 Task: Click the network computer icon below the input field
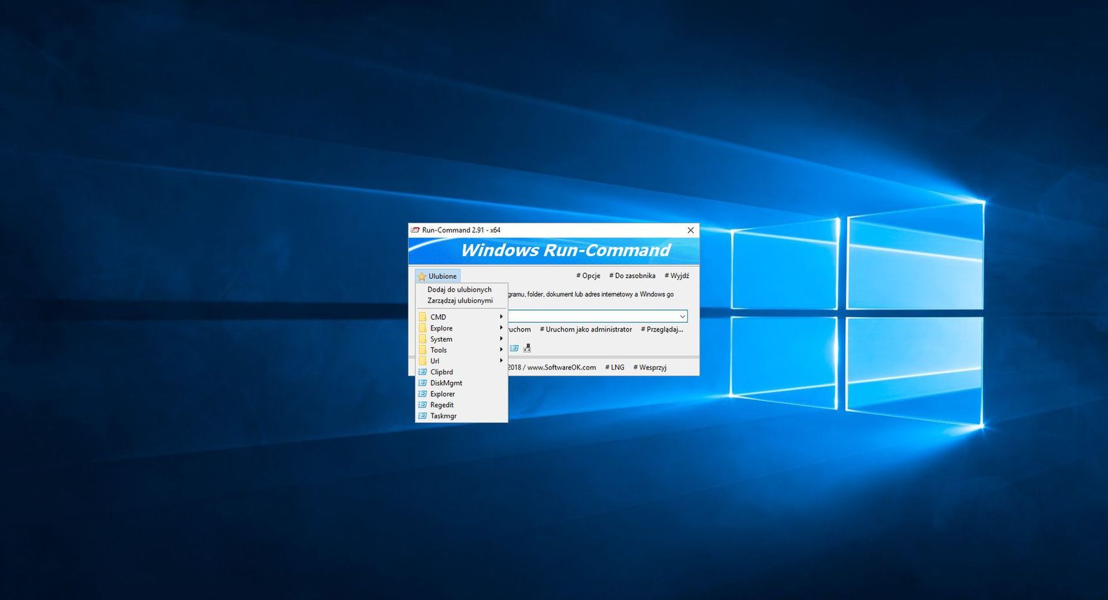coord(527,348)
